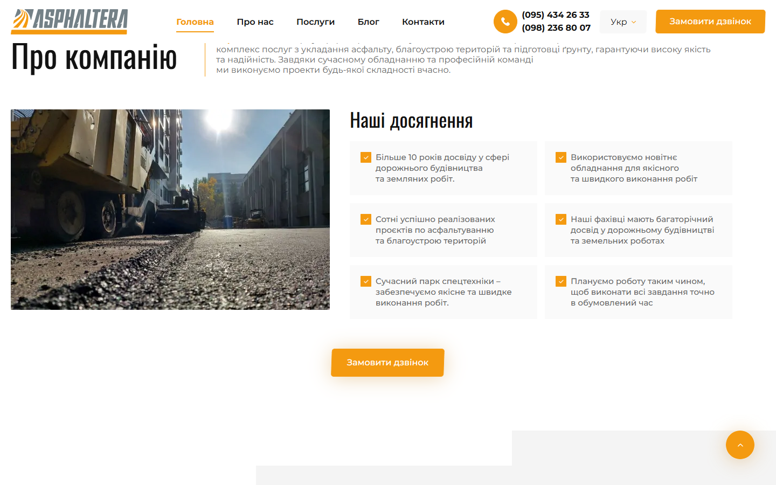Viewport: 776px width, 485px height.
Task: Click 'Замовити дзвінок' button below achievements
Action: 387,363
